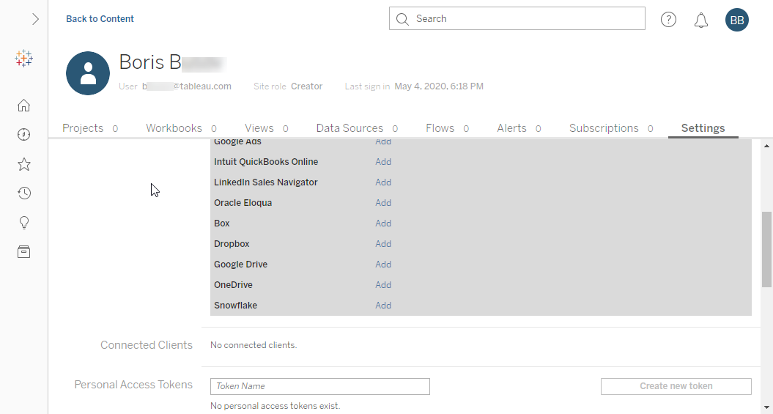Click Create new token button

pyautogui.click(x=676, y=386)
